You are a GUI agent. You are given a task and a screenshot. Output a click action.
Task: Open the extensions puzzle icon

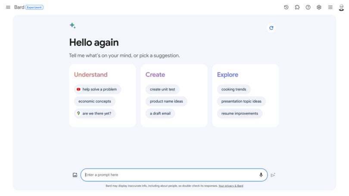(x=297, y=7)
